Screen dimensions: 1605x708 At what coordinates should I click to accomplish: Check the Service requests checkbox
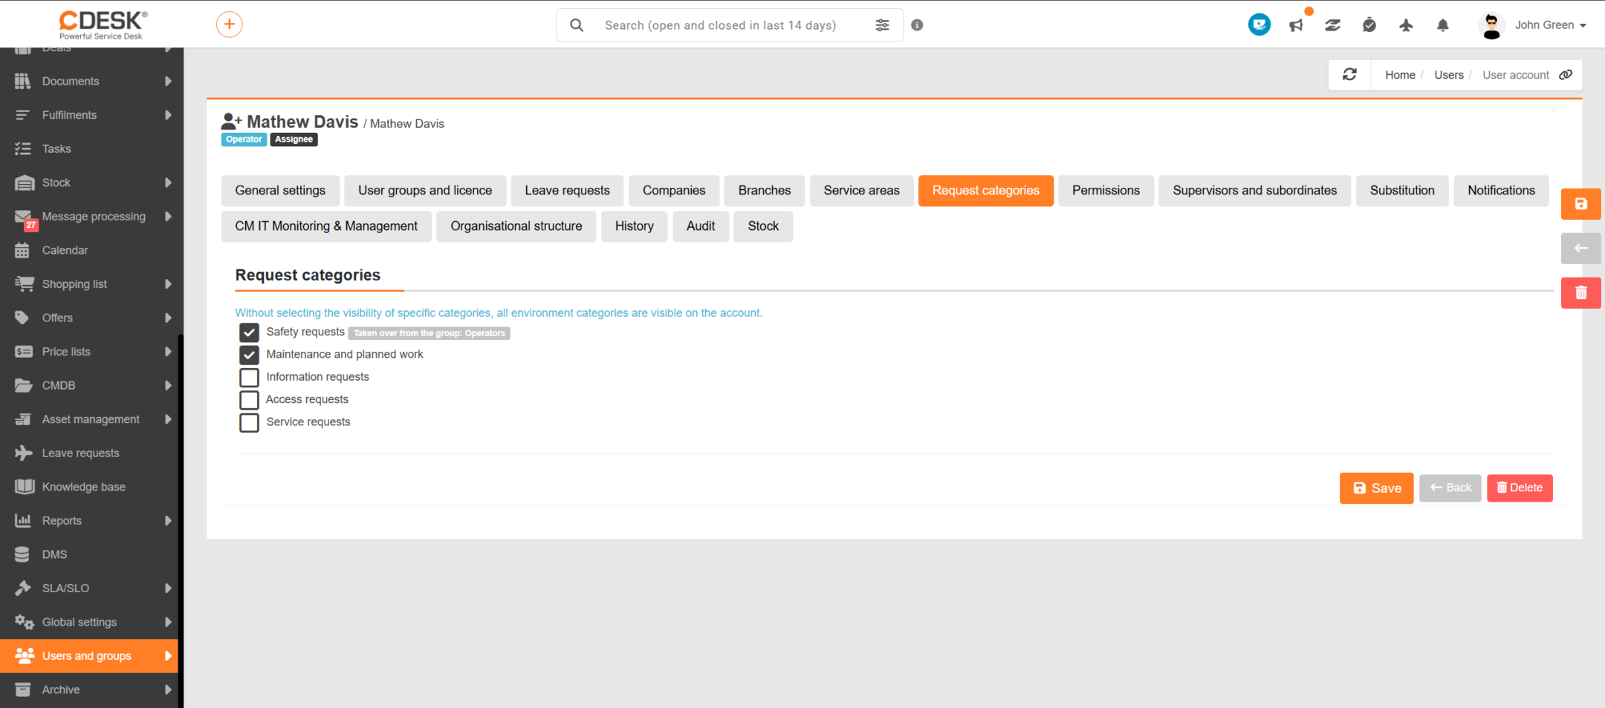click(x=249, y=422)
